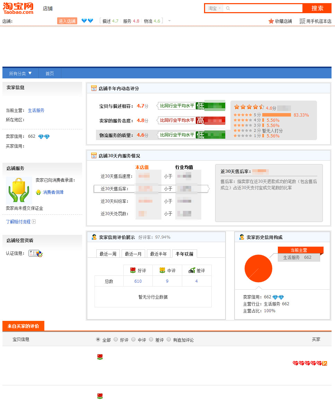This screenshot has height=401, width=335.
Task: Select the 全部 radio button
Action: 98,339
